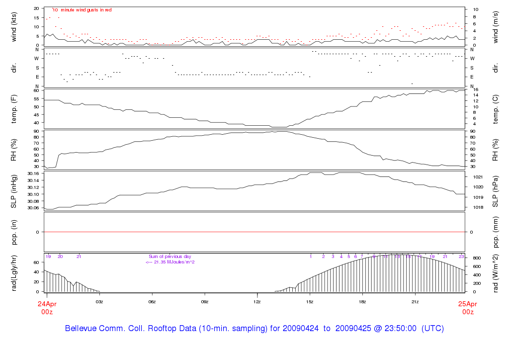Click the purple '23' hour label in radiation panel

(x=461, y=257)
